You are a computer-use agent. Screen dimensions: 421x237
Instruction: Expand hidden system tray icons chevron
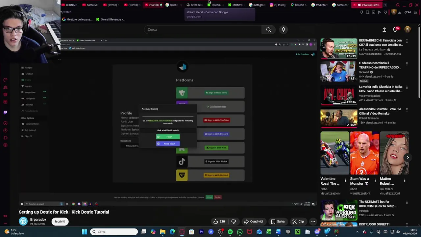[357, 232]
